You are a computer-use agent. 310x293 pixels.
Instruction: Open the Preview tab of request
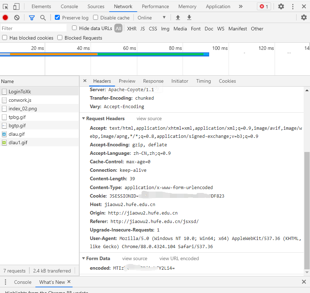[127, 81]
